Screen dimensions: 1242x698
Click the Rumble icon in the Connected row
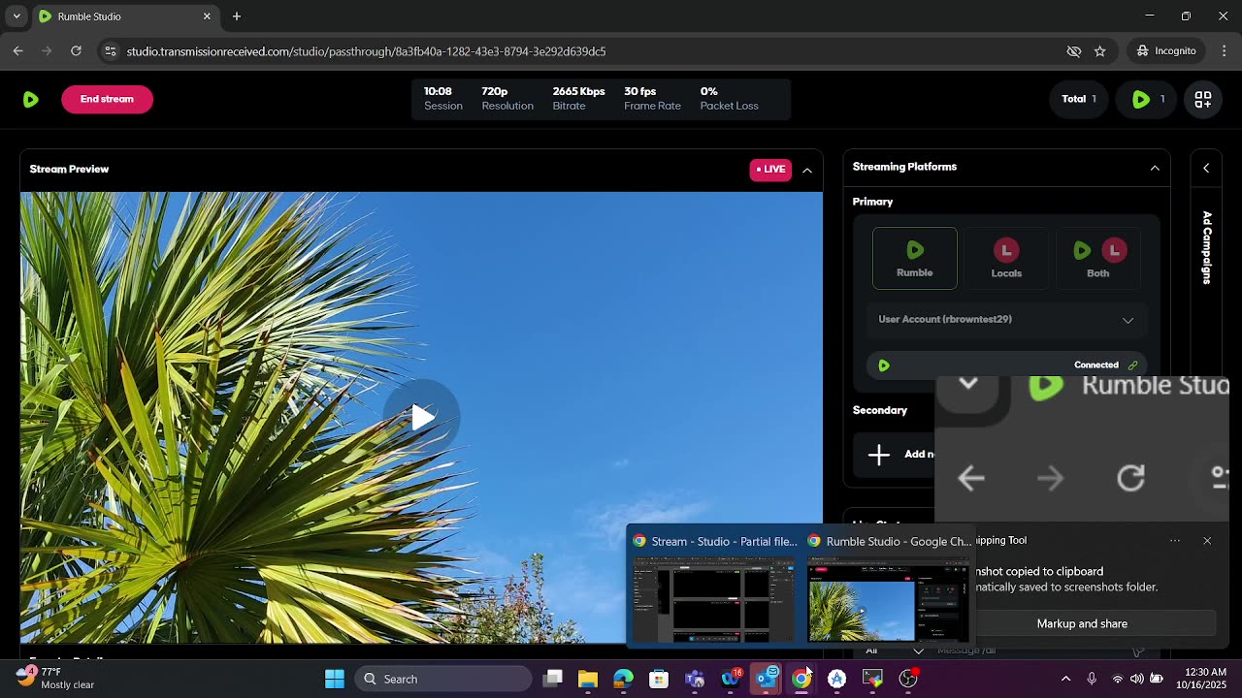pos(883,365)
